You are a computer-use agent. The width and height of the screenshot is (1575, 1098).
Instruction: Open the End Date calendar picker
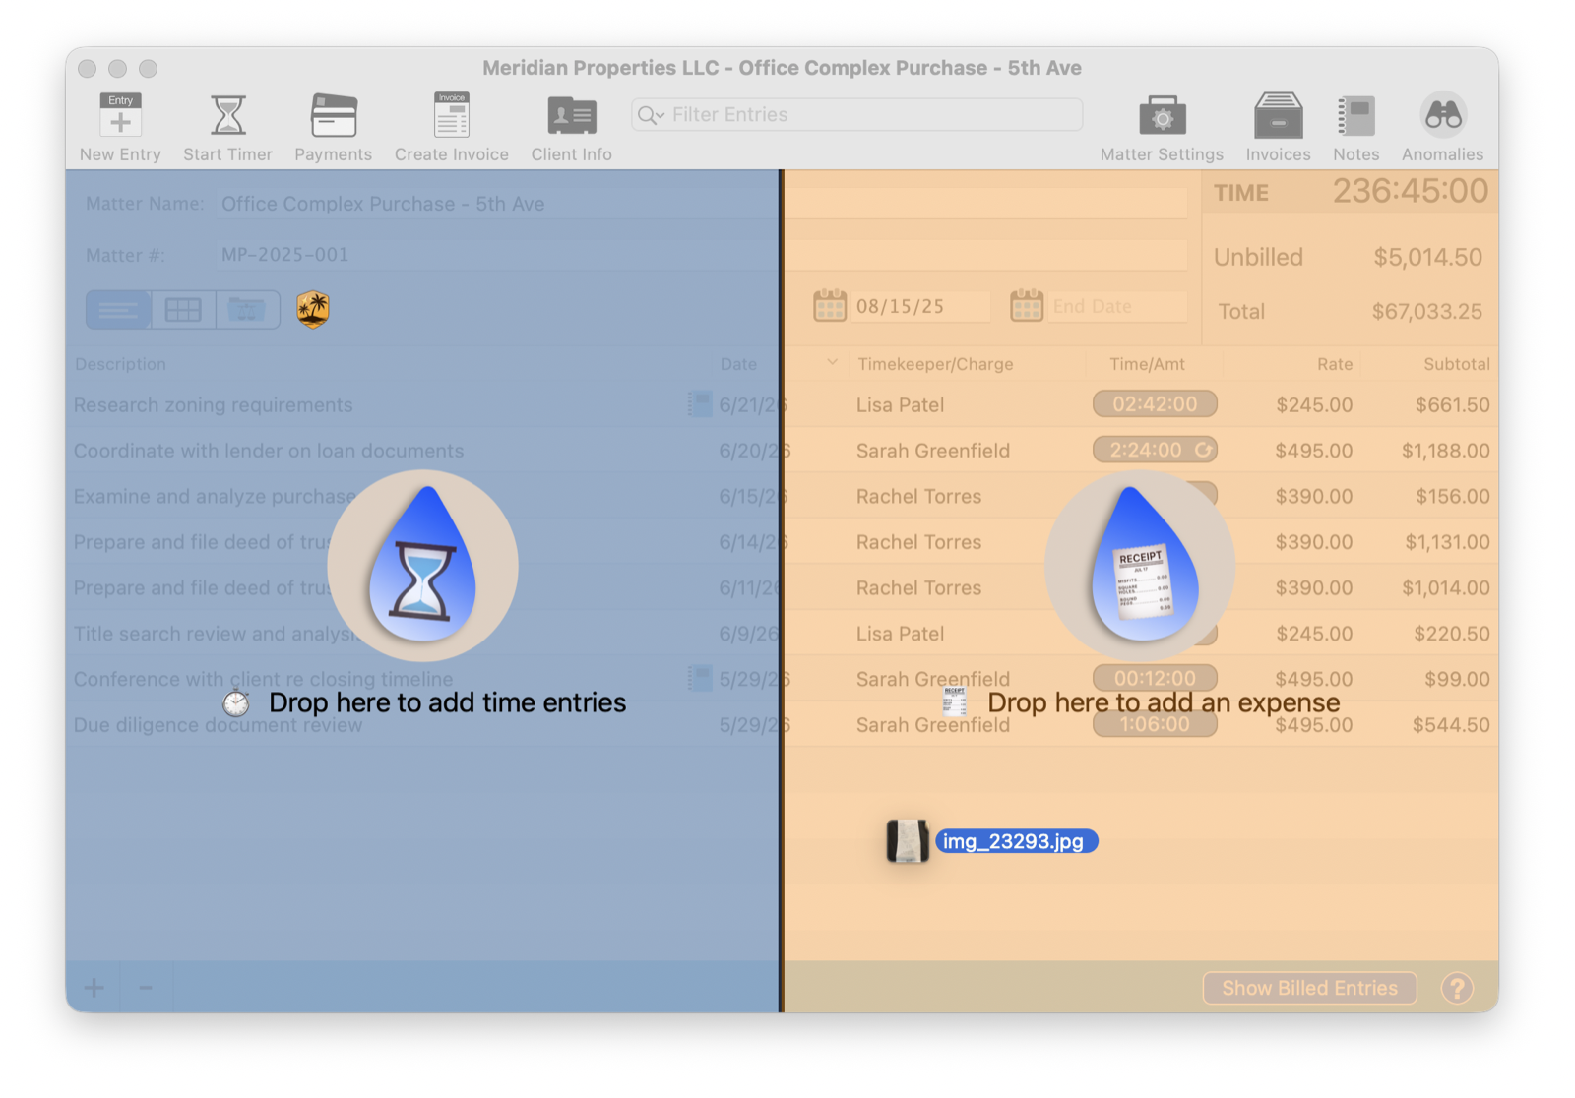click(1027, 306)
